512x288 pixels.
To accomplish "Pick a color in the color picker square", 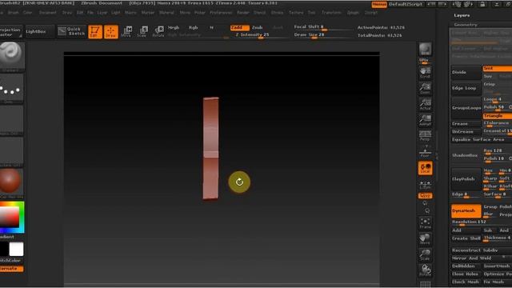I will (9, 217).
